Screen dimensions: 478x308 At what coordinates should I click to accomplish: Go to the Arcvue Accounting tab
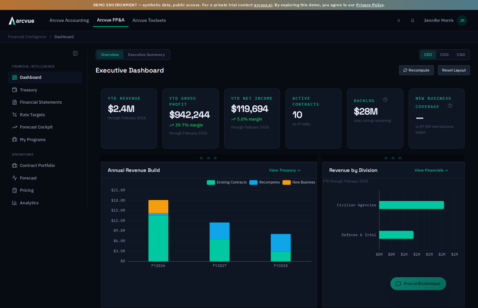pos(69,21)
